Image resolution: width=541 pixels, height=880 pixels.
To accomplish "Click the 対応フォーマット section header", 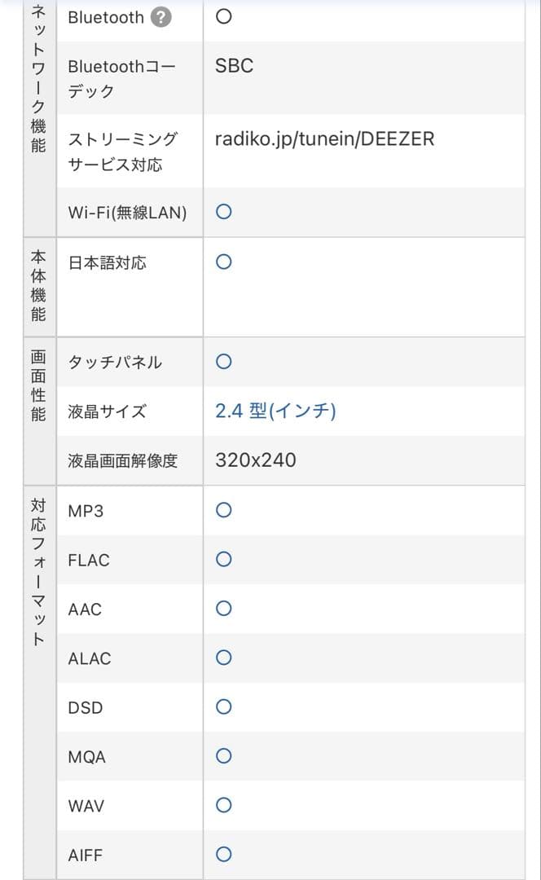I will coord(39,572).
